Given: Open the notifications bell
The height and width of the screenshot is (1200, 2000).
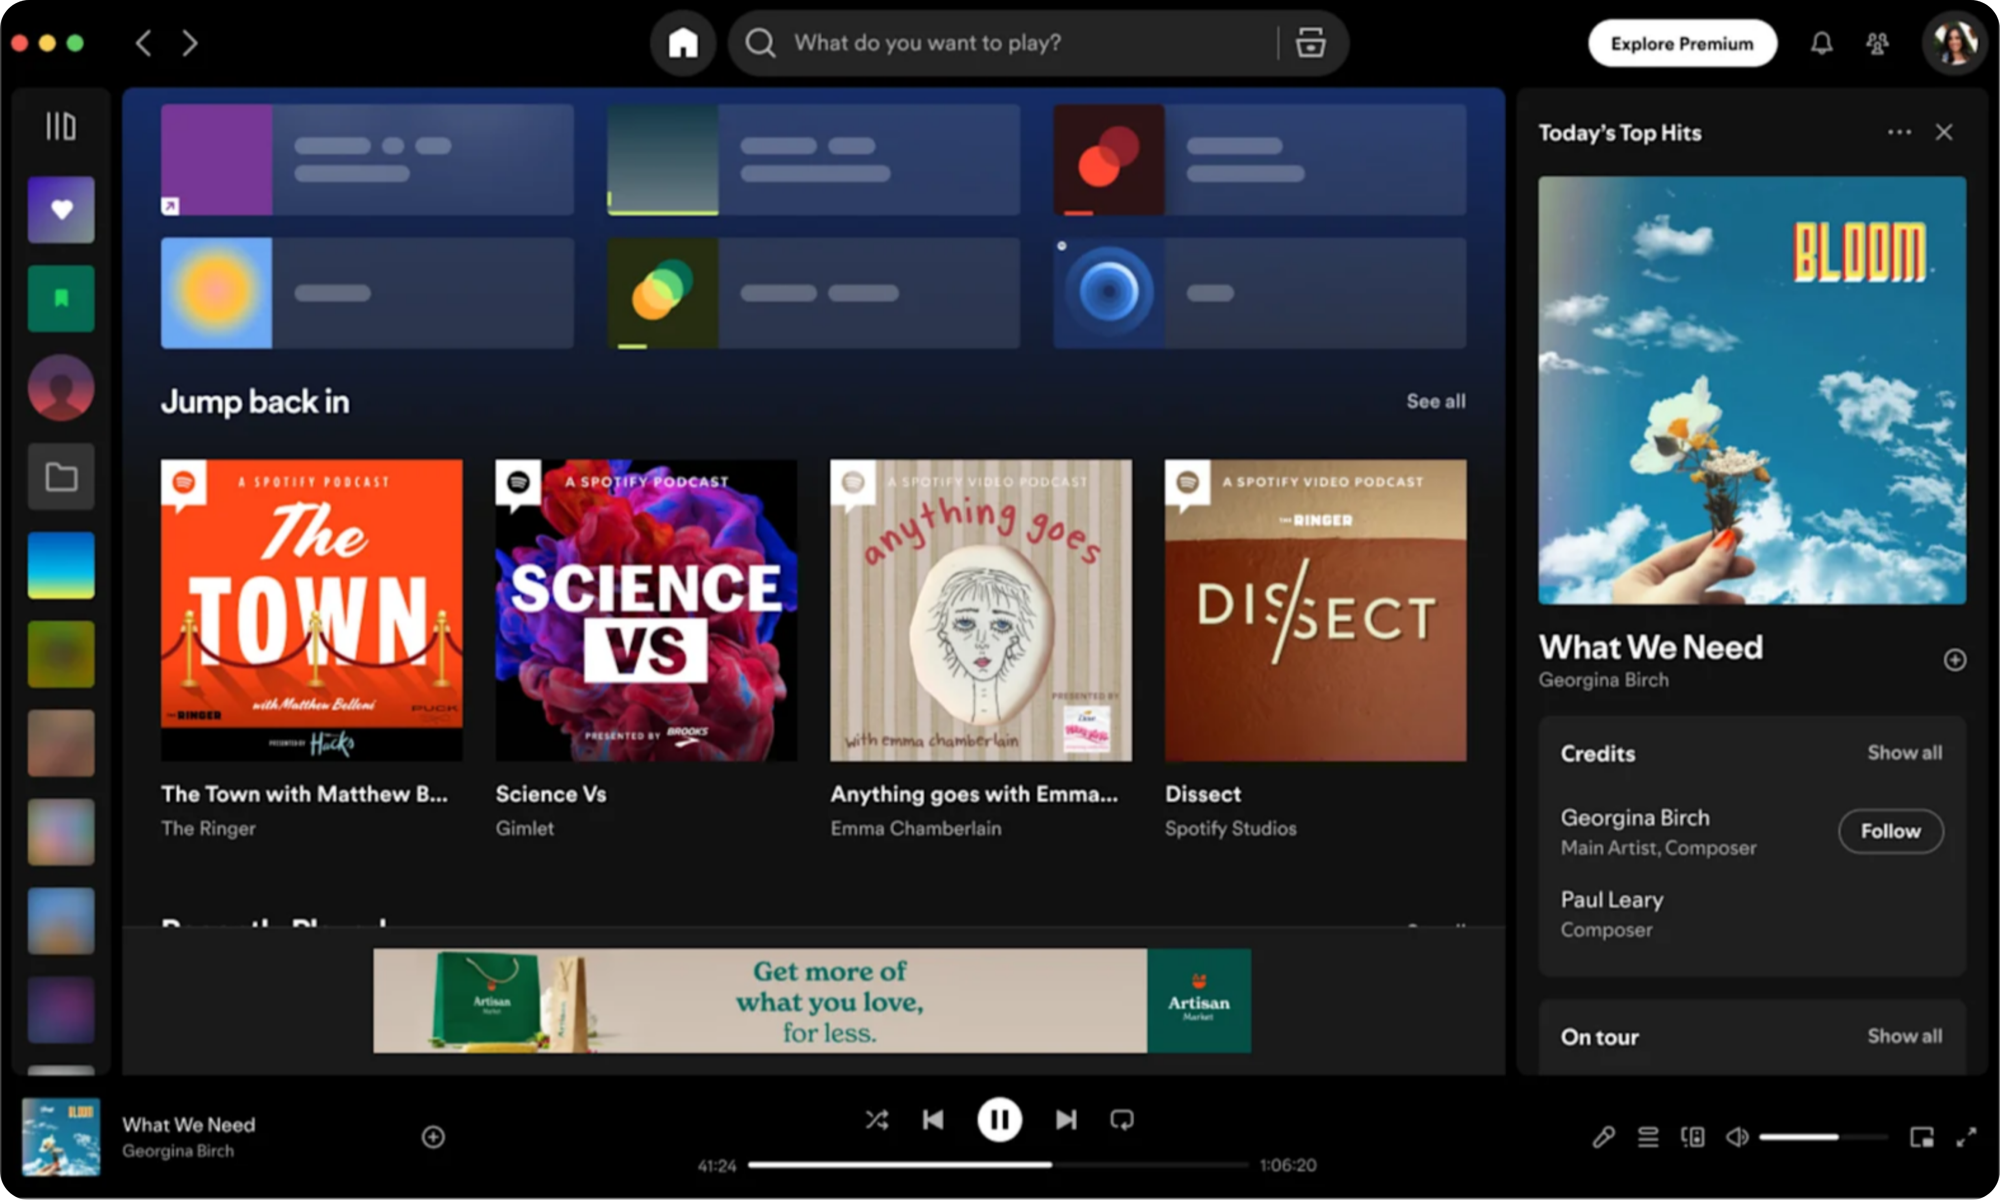Looking at the screenshot, I should pyautogui.click(x=1820, y=43).
